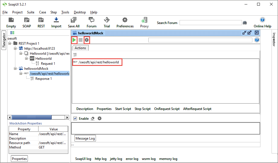Switch to the mock service Properties tab

(x=104, y=109)
